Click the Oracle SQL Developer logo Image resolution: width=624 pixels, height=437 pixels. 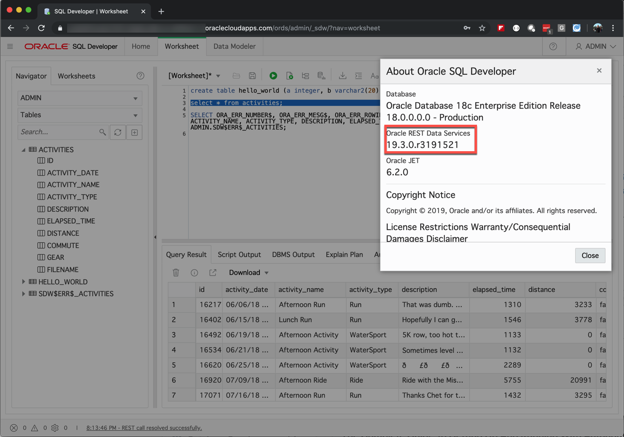pyautogui.click(x=71, y=46)
